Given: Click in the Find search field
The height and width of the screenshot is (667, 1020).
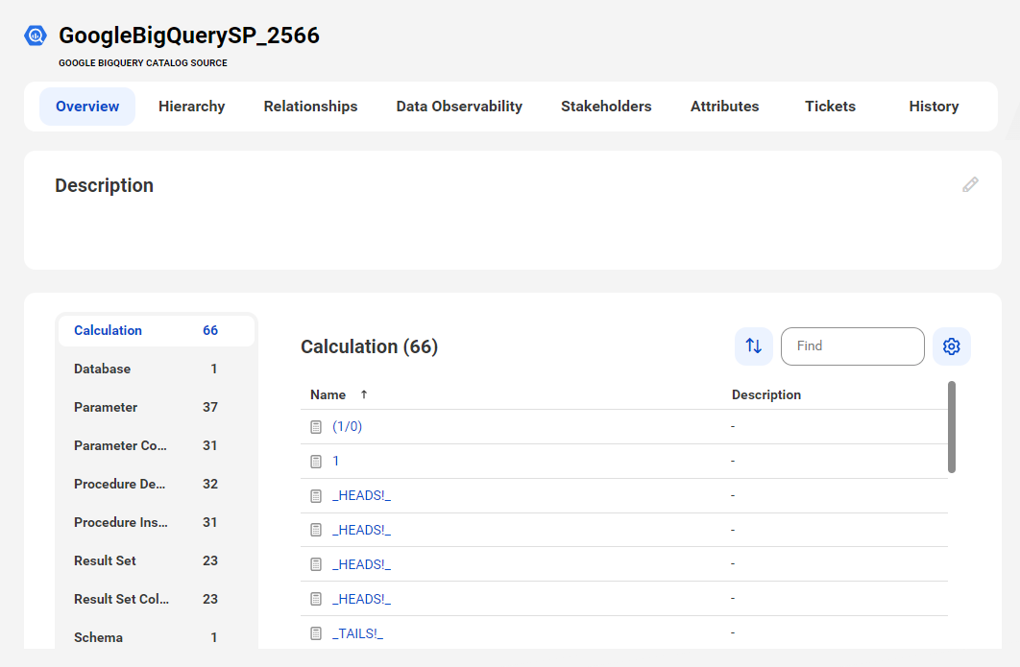Looking at the screenshot, I should pyautogui.click(x=852, y=345).
